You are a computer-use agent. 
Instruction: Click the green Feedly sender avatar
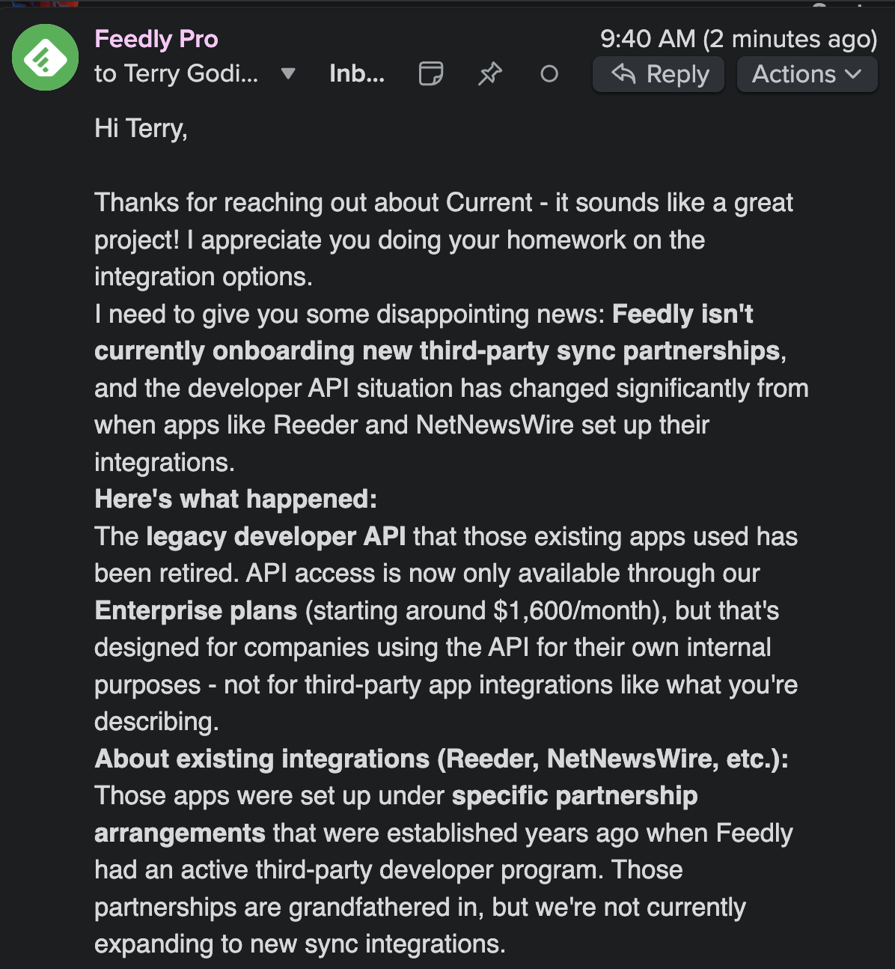pyautogui.click(x=45, y=58)
